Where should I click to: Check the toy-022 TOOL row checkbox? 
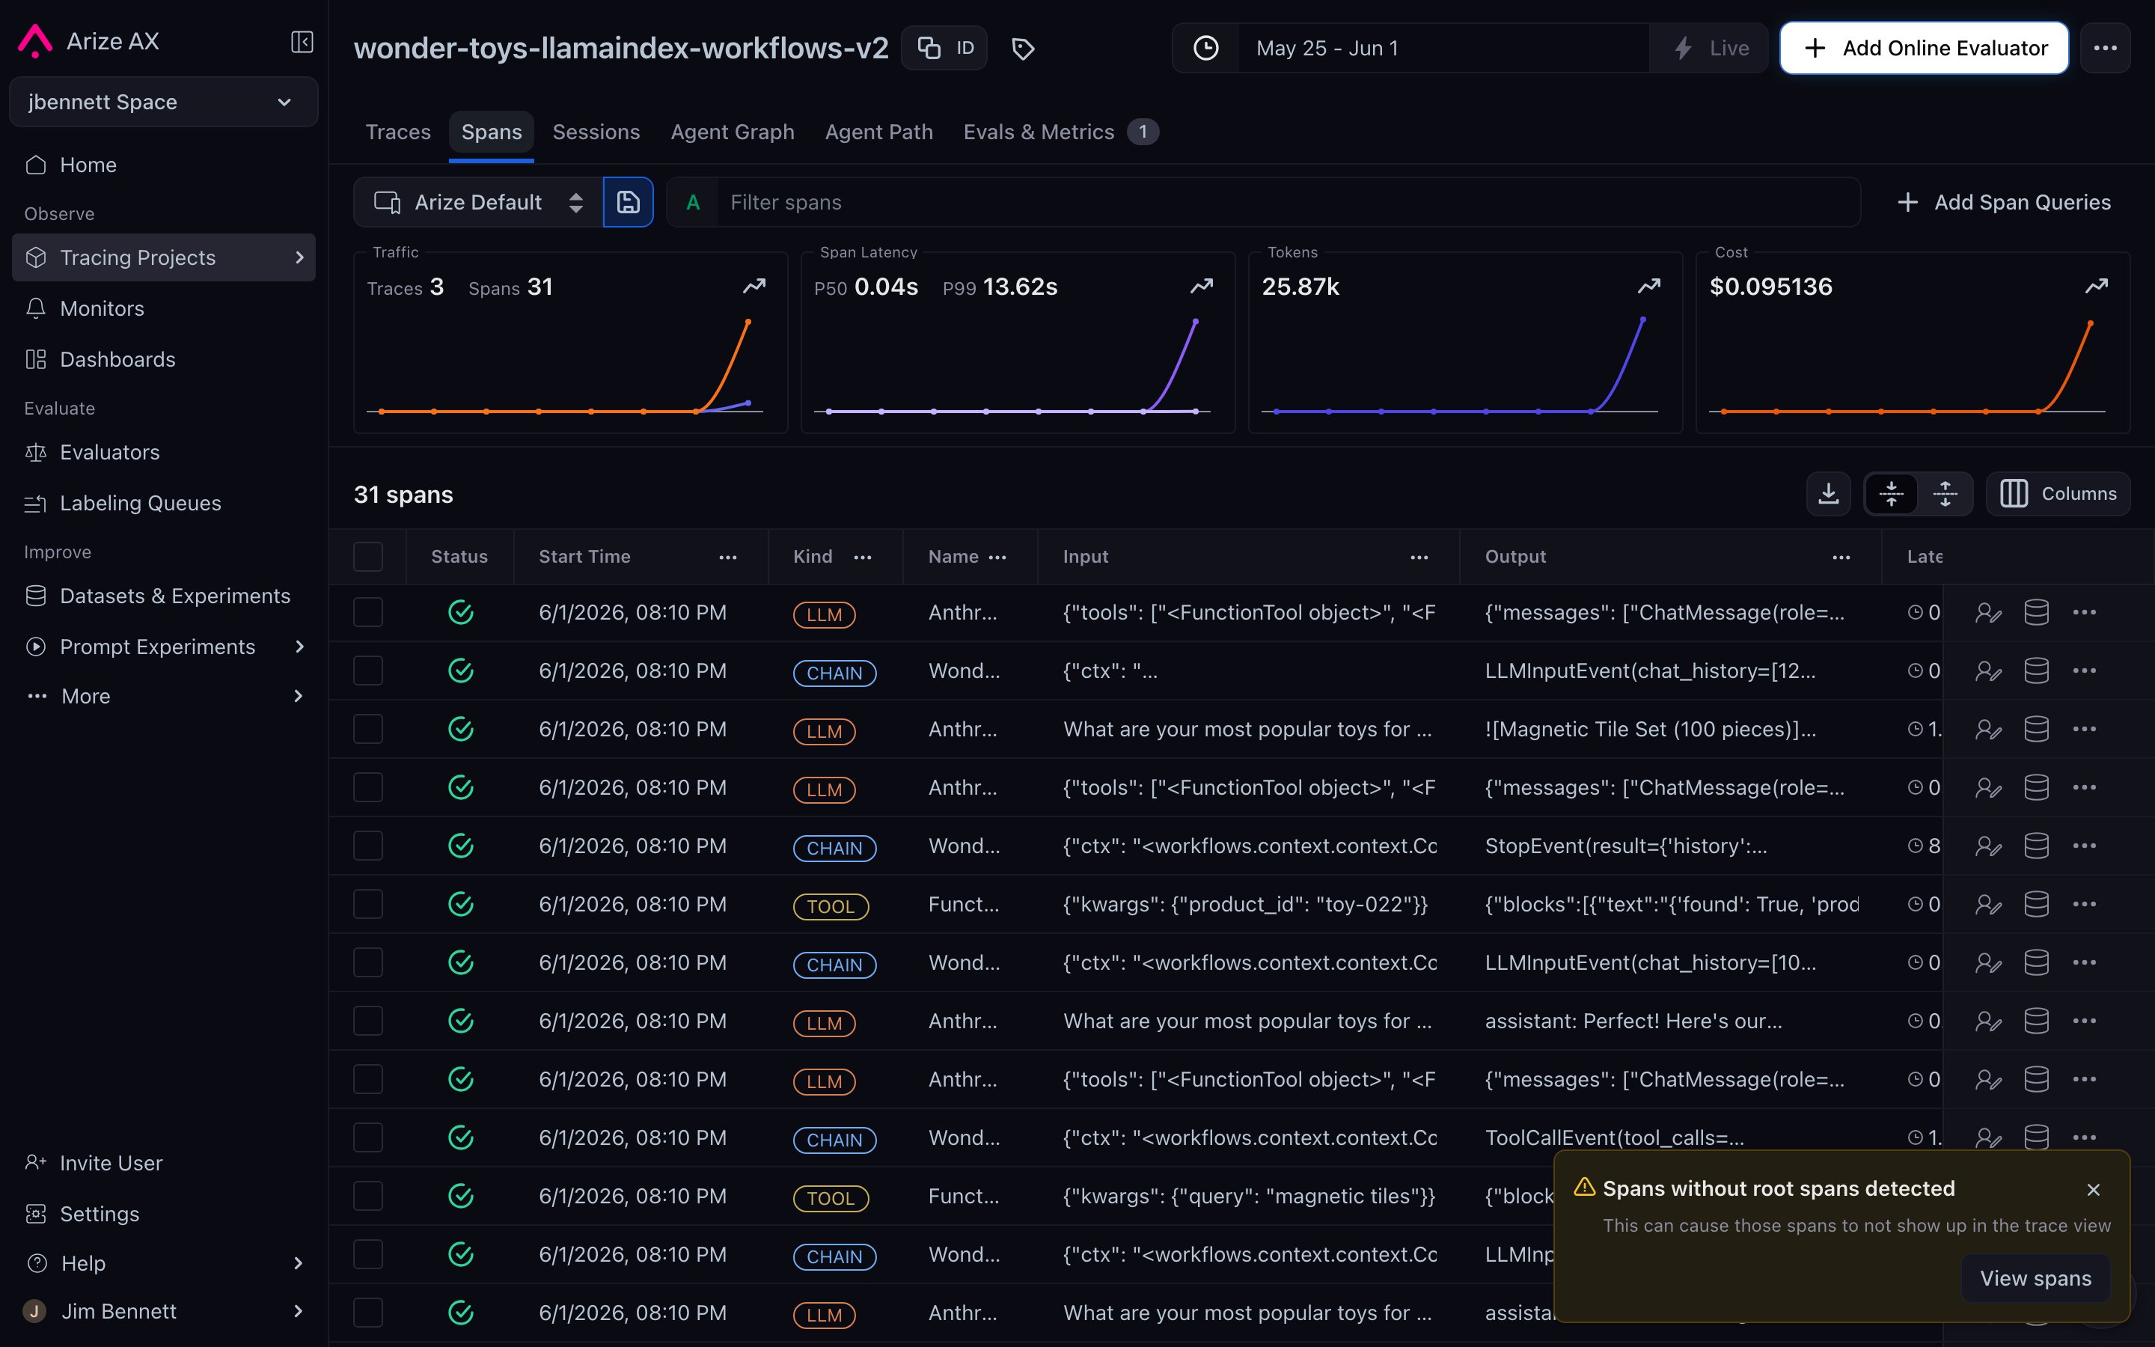[x=368, y=904]
